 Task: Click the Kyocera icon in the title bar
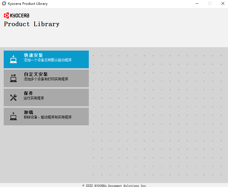click(4, 3)
